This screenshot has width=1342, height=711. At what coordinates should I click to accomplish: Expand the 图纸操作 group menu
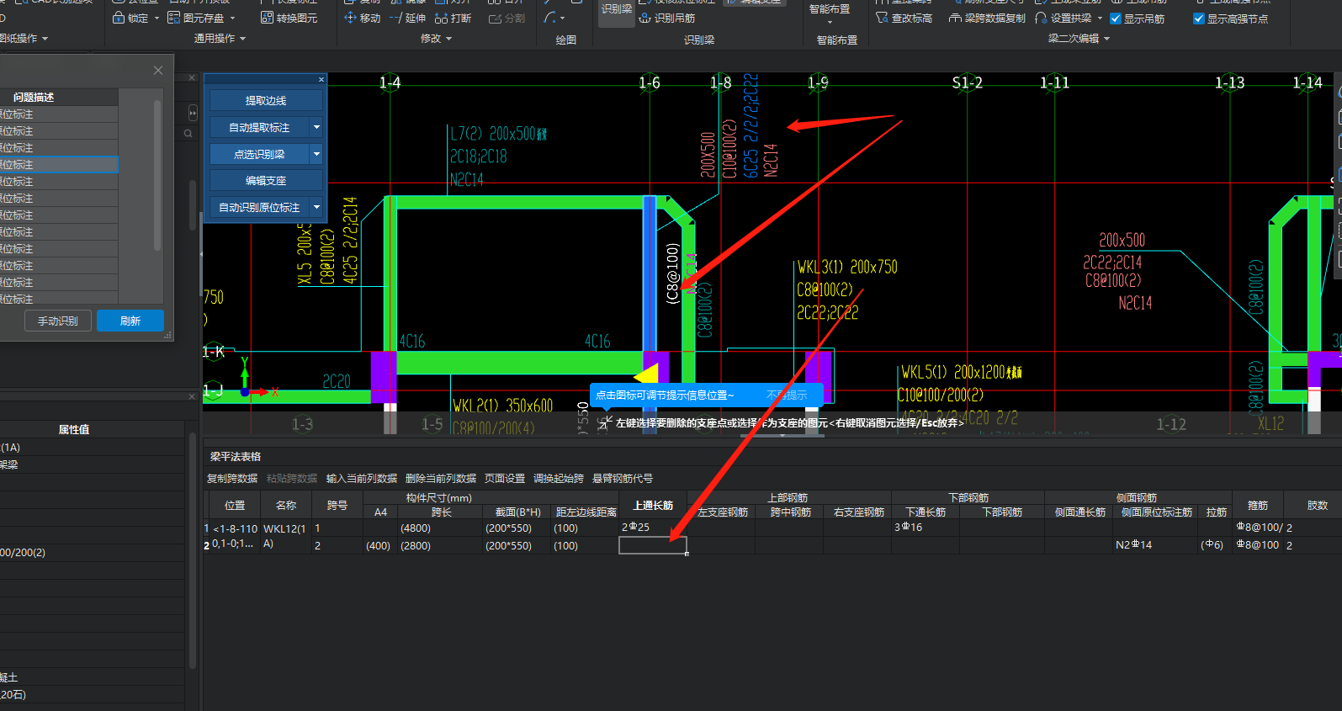(45, 39)
